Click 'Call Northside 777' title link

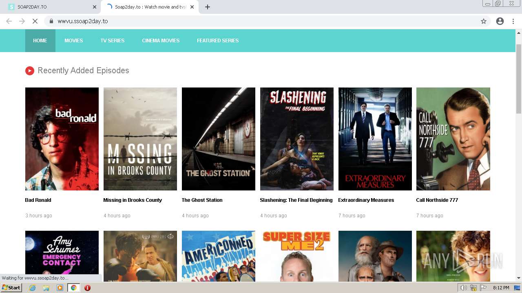click(437, 200)
